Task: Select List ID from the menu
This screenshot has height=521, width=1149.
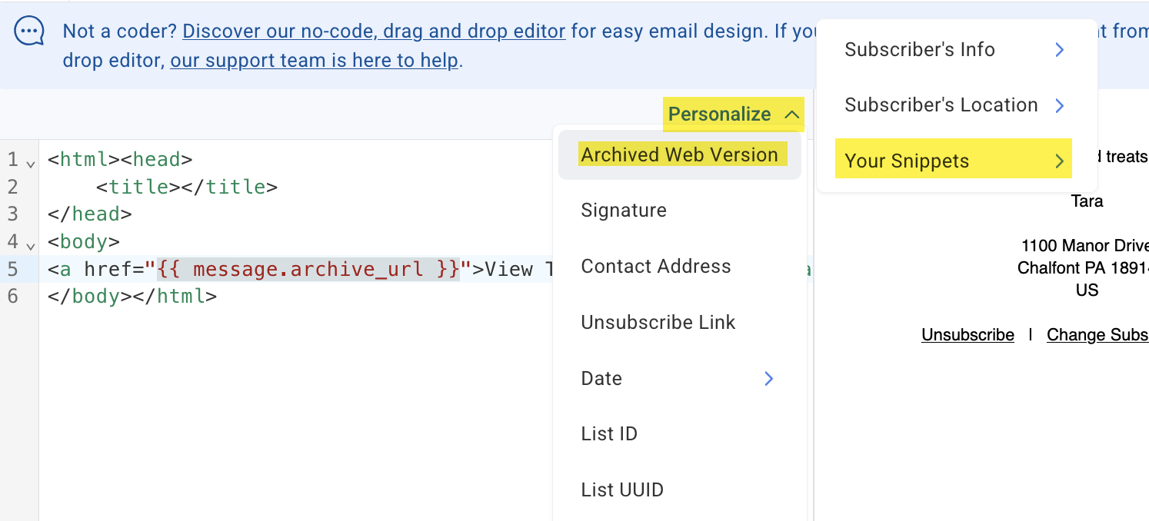Action: [609, 433]
